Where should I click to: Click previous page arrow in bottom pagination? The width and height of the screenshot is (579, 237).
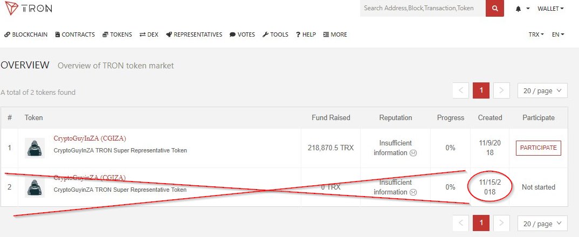[461, 223]
